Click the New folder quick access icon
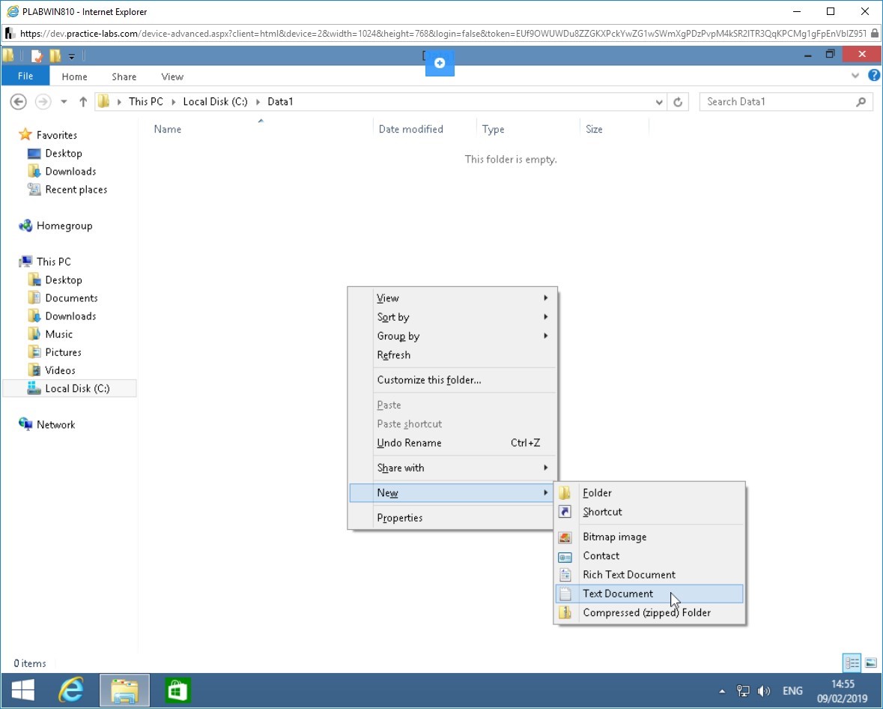 tap(55, 55)
